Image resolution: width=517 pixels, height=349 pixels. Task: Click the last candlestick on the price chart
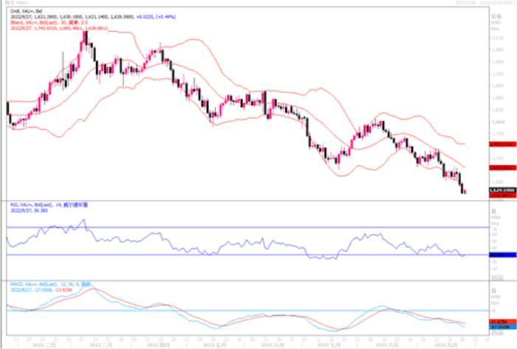[465, 192]
